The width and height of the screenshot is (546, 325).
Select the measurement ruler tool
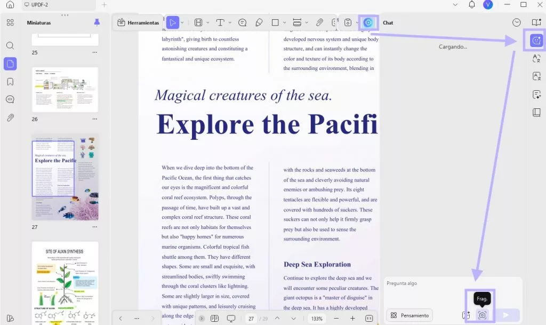tap(297, 22)
